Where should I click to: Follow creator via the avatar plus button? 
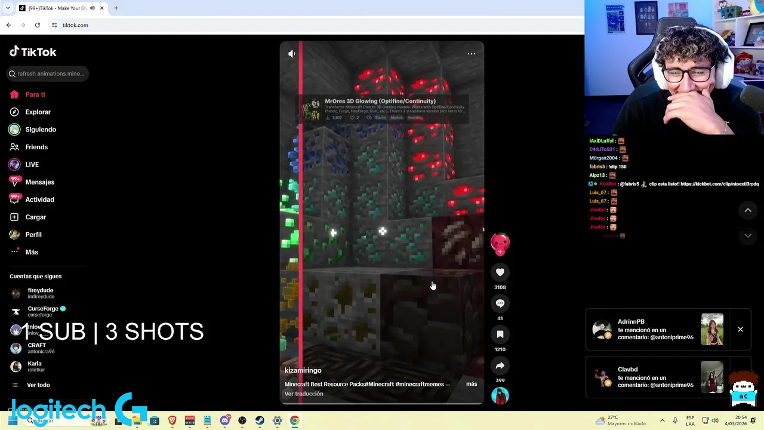pos(500,251)
